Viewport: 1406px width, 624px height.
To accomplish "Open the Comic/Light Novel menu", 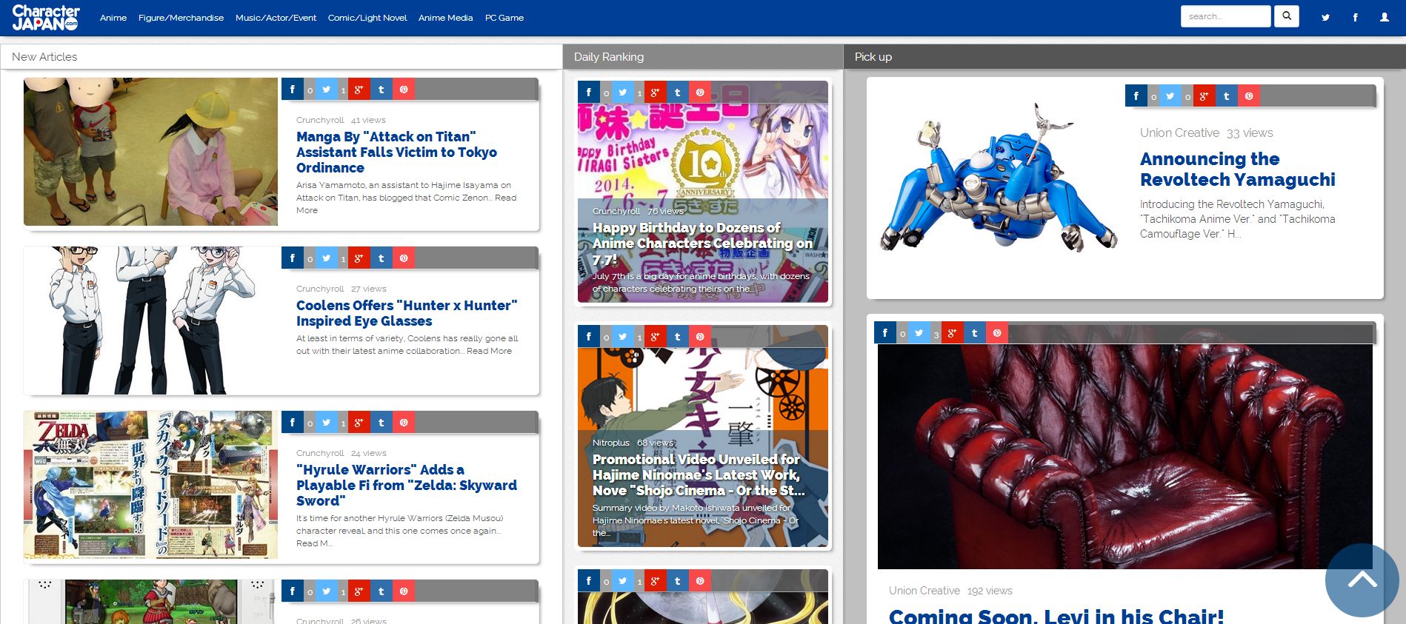I will point(367,18).
